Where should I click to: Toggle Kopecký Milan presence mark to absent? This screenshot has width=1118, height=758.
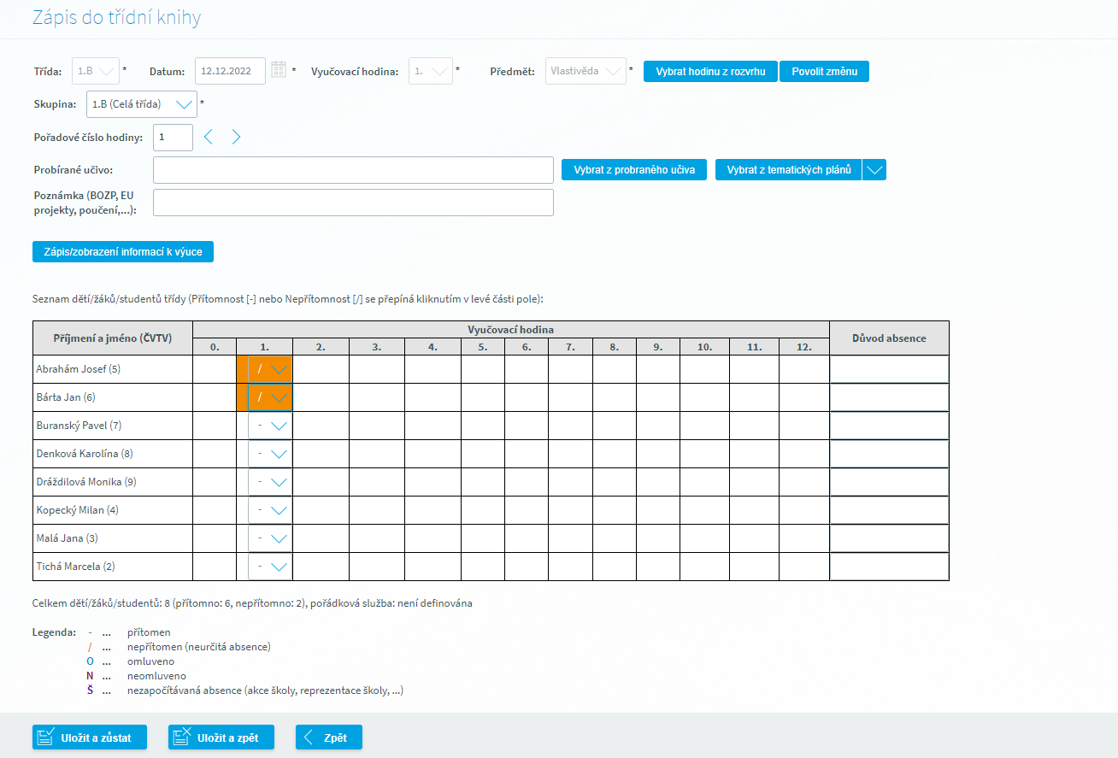tap(258, 510)
